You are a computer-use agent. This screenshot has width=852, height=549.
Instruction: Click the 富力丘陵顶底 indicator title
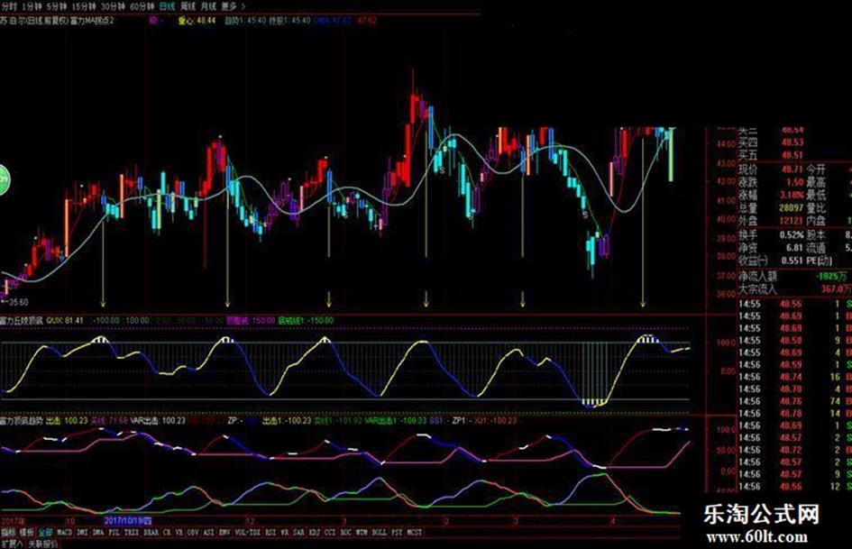(22, 321)
